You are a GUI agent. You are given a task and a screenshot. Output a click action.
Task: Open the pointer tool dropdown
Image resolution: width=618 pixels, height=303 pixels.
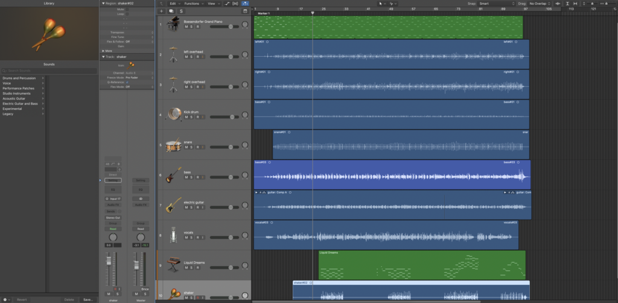(x=382, y=4)
